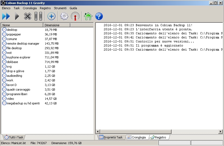Switch to the Tutti i Task tab
This screenshot has width=224, height=146.
tap(14, 137)
